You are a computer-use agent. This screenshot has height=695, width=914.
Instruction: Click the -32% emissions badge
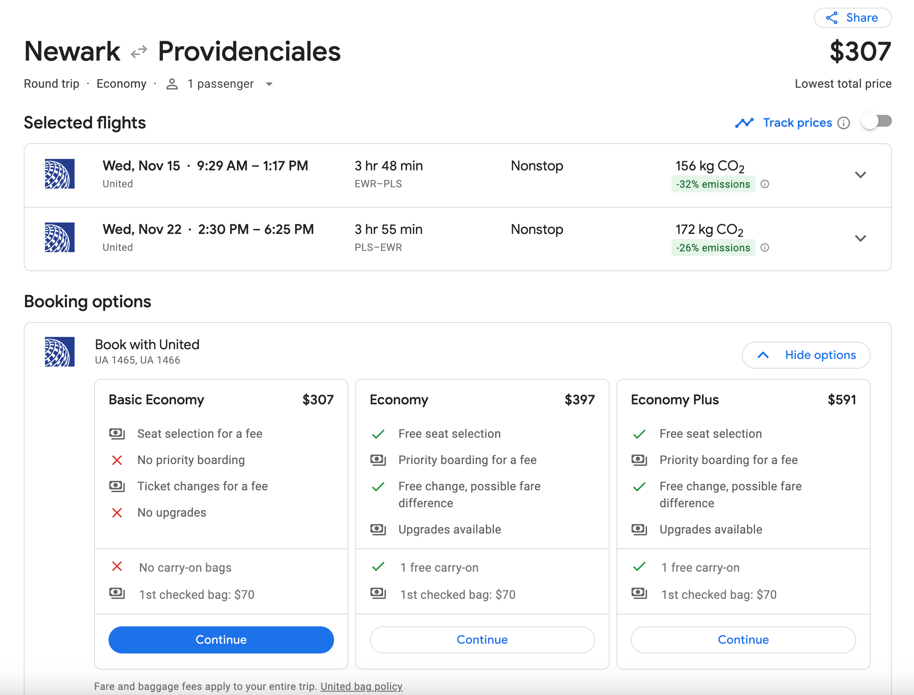713,184
